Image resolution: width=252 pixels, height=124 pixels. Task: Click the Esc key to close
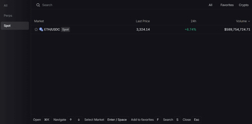tap(196, 120)
